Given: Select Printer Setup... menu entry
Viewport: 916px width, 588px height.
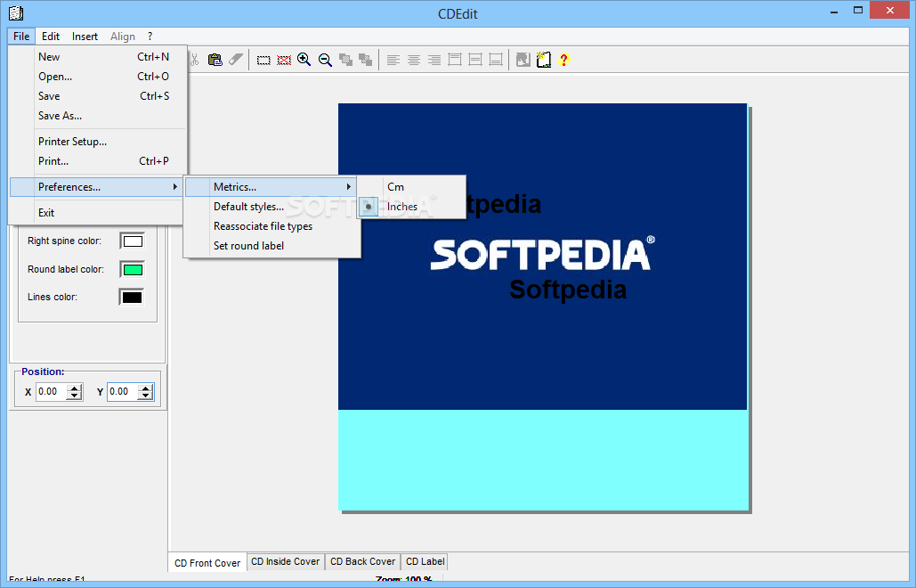Looking at the screenshot, I should pyautogui.click(x=98, y=142).
